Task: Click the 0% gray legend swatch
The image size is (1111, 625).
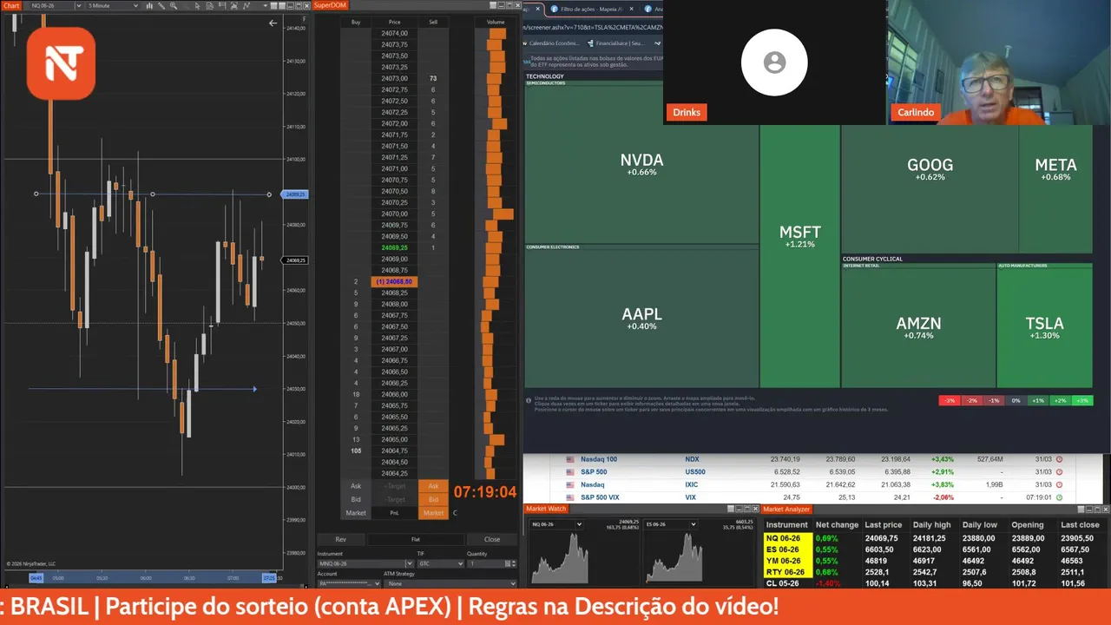Action: coord(1016,400)
